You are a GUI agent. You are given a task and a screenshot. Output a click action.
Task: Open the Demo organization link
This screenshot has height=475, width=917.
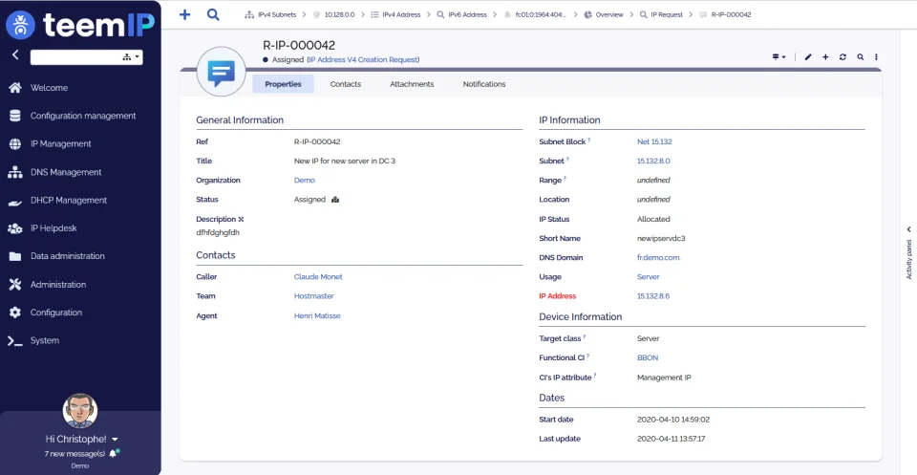pyautogui.click(x=304, y=181)
